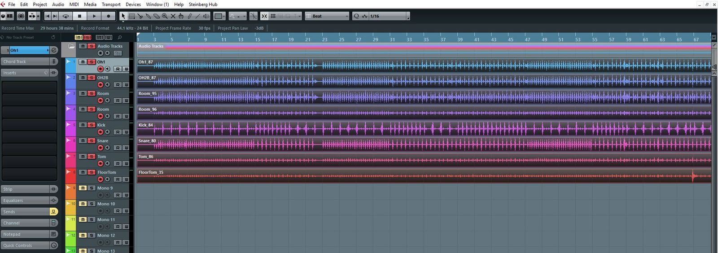This screenshot has height=253, width=718.
Task: Open Edit Channel Settings for Oh1
Action: pyautogui.click(x=54, y=50)
